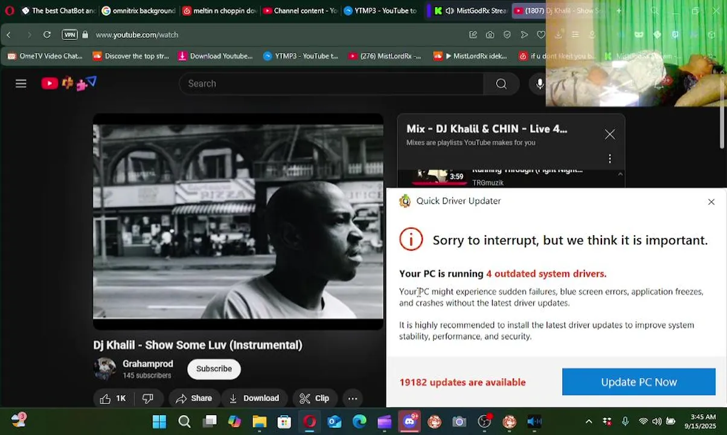Subscribe to Grahamprod
Screen dimensions: 727x435
pos(214,369)
